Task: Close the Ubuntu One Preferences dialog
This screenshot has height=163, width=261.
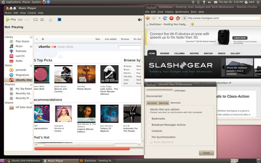Action: (206, 153)
